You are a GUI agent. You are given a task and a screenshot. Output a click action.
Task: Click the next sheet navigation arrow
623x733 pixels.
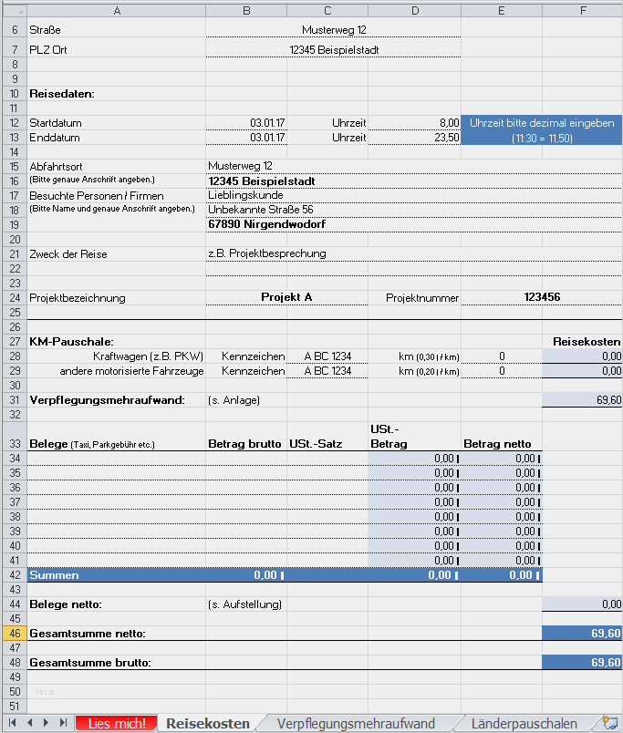pyautogui.click(x=46, y=723)
